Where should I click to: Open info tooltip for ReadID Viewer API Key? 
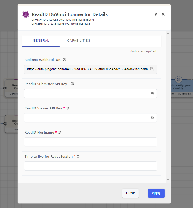67,108
